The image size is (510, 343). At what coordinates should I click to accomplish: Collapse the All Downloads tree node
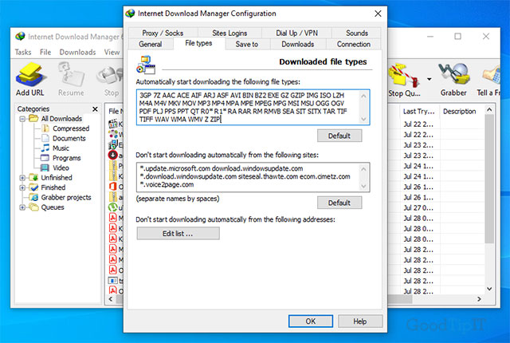coord(22,119)
